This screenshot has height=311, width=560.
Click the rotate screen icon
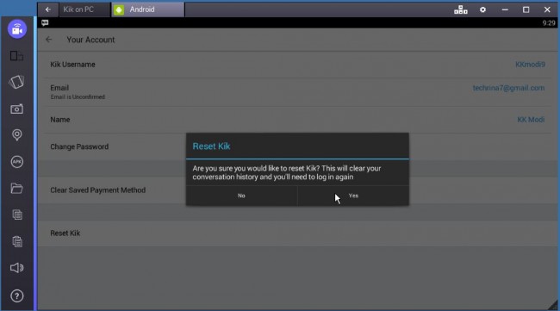tap(16, 82)
